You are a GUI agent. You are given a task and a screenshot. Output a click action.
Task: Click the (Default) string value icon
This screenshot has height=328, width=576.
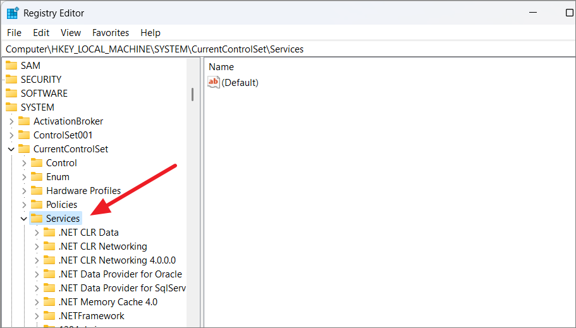pos(214,82)
